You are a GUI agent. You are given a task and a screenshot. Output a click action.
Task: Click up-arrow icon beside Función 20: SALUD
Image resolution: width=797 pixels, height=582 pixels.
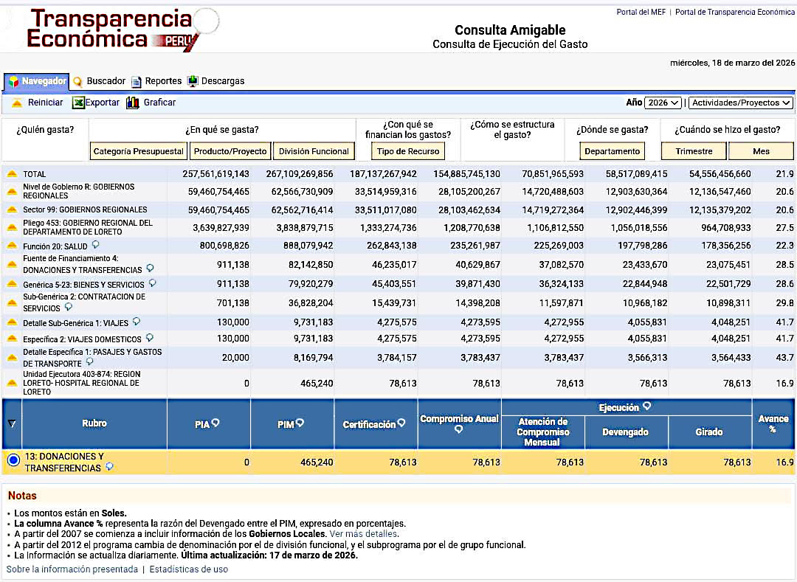click(x=12, y=246)
